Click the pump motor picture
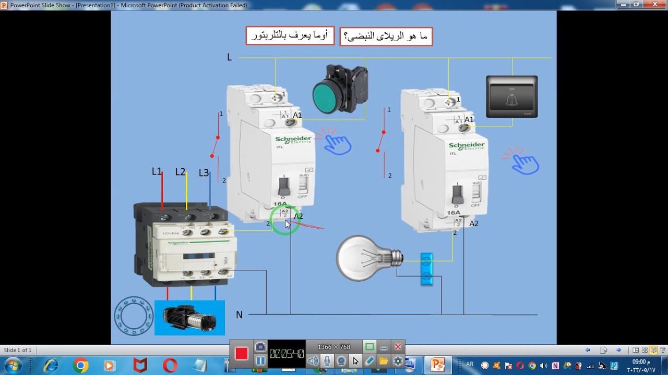This screenshot has height=375, width=668. [189, 318]
